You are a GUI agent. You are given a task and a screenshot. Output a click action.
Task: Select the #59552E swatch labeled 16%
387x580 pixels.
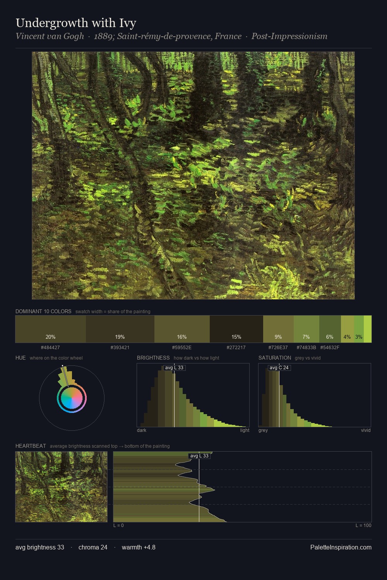click(182, 329)
